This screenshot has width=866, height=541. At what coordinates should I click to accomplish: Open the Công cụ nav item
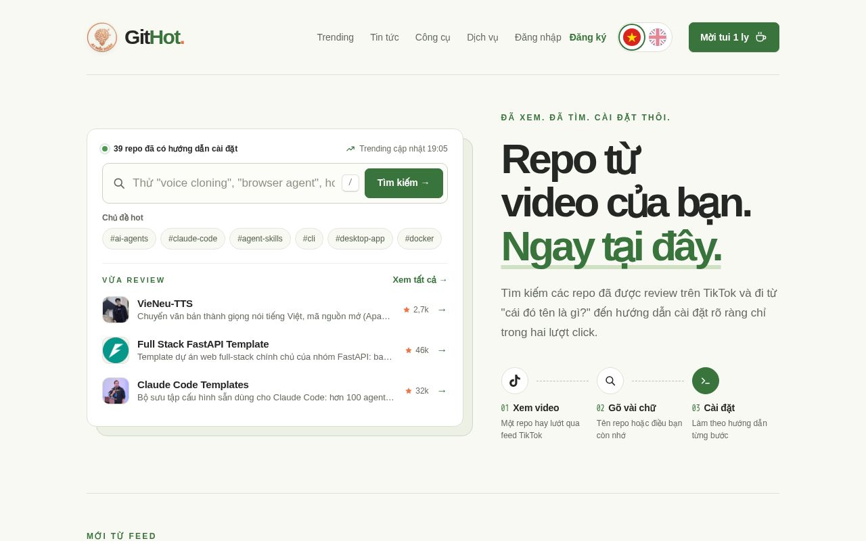[x=433, y=37]
